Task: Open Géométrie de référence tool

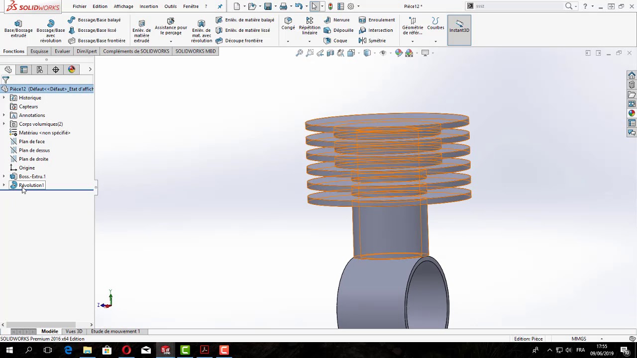Action: (x=413, y=27)
